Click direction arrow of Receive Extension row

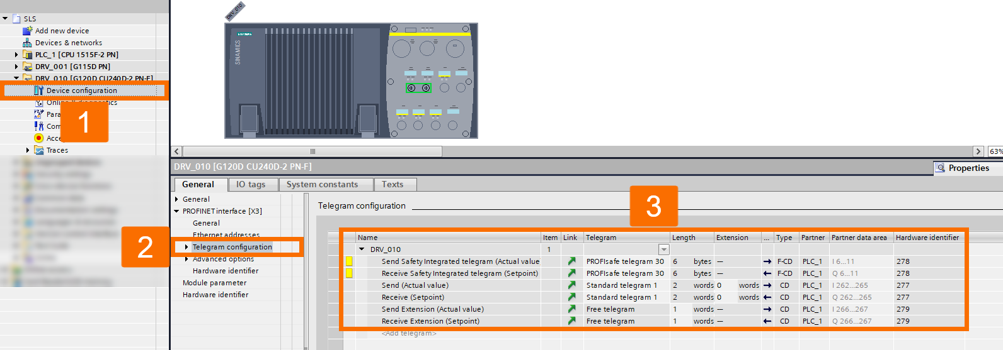pos(767,321)
